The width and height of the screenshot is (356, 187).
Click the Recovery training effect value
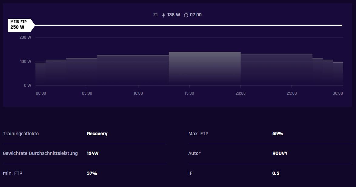pos(97,134)
